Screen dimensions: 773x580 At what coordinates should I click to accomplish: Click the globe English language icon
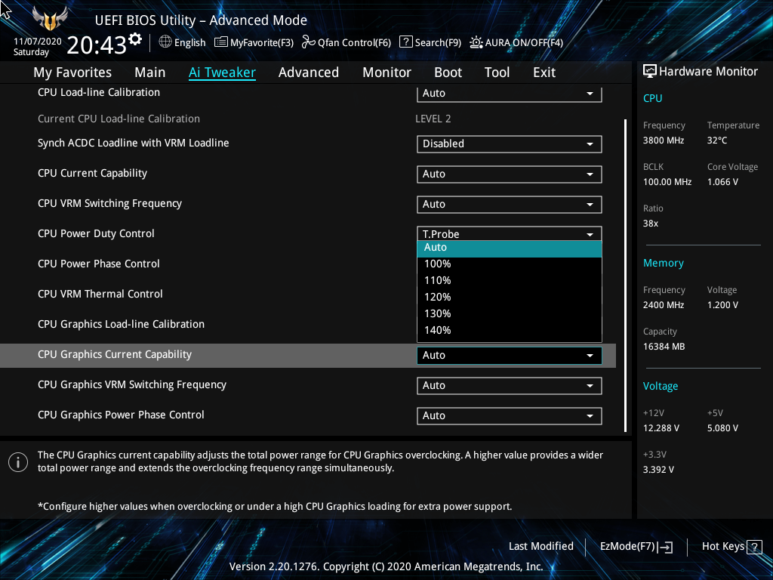(x=165, y=42)
